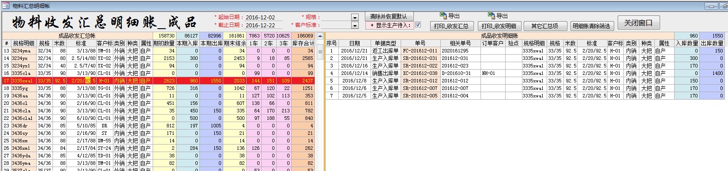
Task: Minimize the 物料汇总明细帐 window
Action: tap(711, 6)
